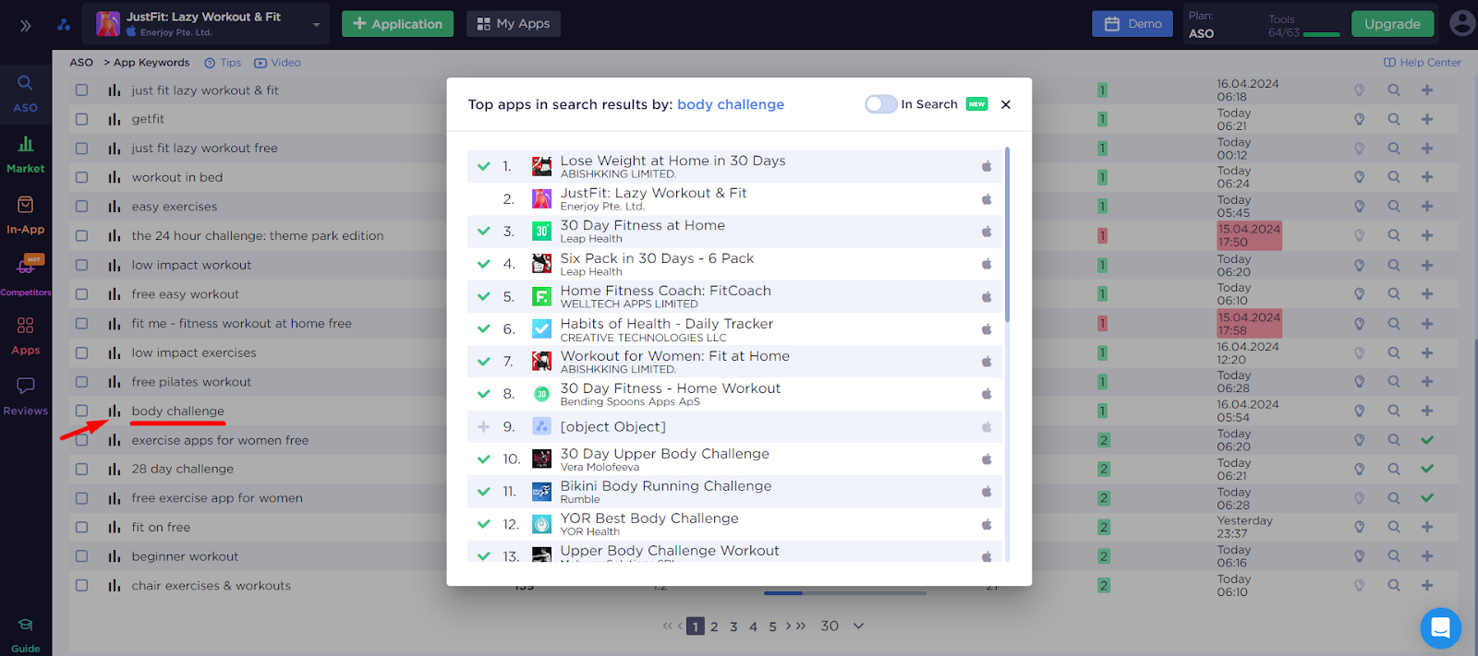Open rows-per-page dropdown showing 30

842,626
